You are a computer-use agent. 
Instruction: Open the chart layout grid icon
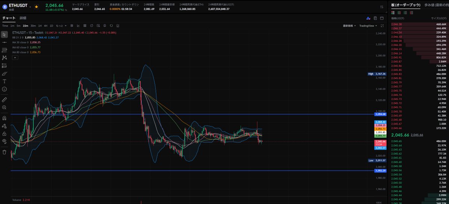pyautogui.click(x=85, y=26)
